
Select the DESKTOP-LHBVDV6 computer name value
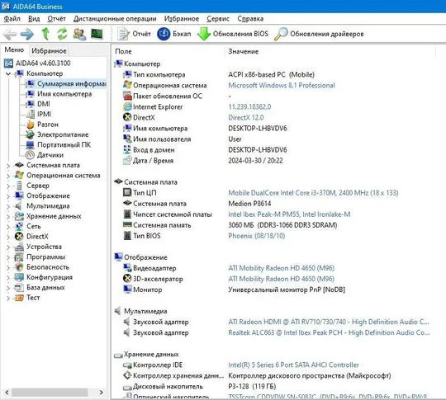[x=258, y=129]
